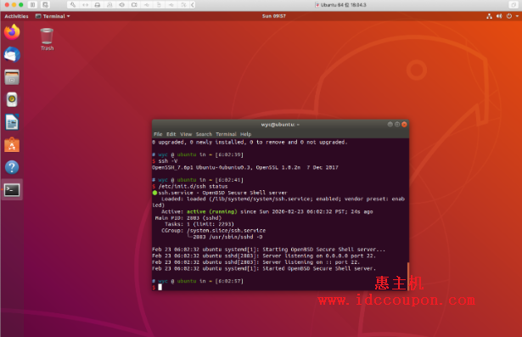Maximize the wyc@ubuntu terminal window
The image size is (522, 337).
click(x=397, y=124)
